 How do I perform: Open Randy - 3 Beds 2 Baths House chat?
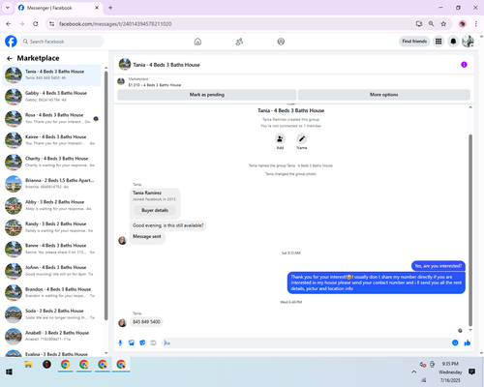point(51,227)
